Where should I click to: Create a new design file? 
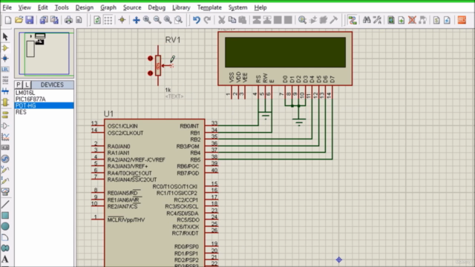click(x=8, y=20)
